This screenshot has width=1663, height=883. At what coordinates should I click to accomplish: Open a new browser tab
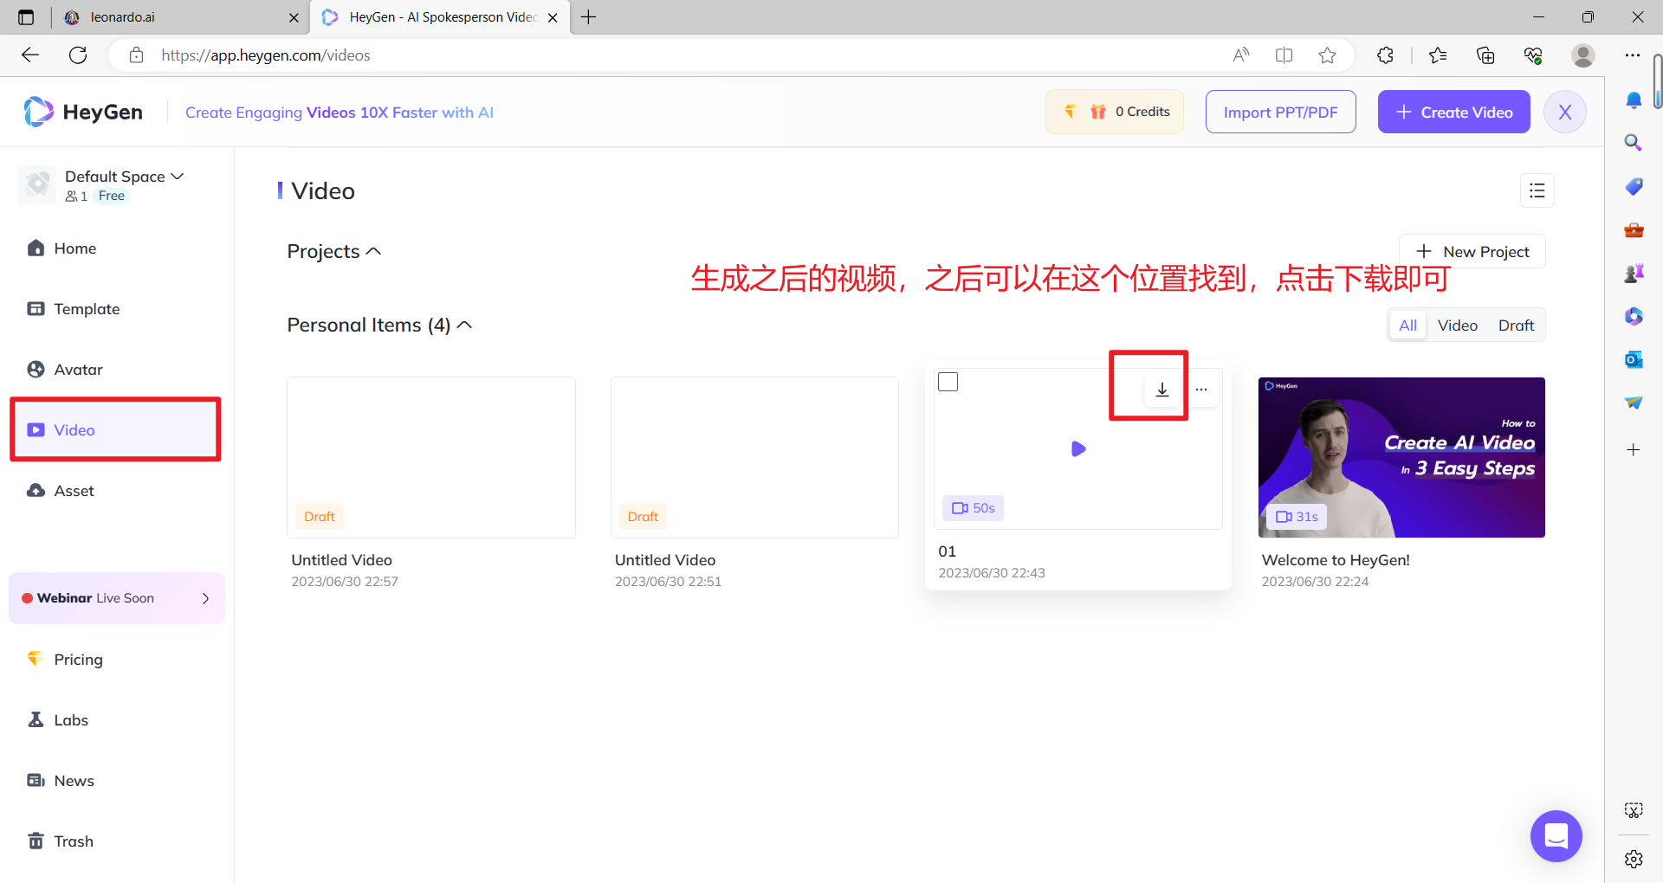[x=589, y=17]
